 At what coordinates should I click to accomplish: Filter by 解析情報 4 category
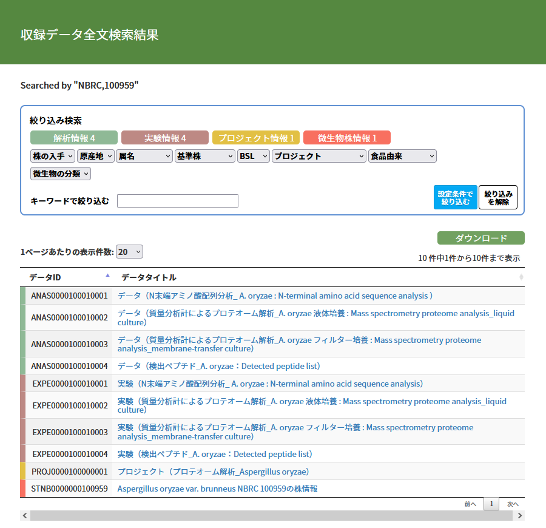click(74, 138)
